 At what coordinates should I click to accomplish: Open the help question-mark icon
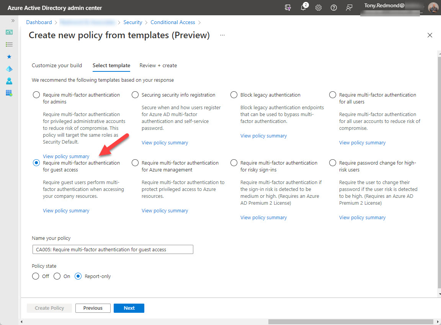pyautogui.click(x=333, y=7)
